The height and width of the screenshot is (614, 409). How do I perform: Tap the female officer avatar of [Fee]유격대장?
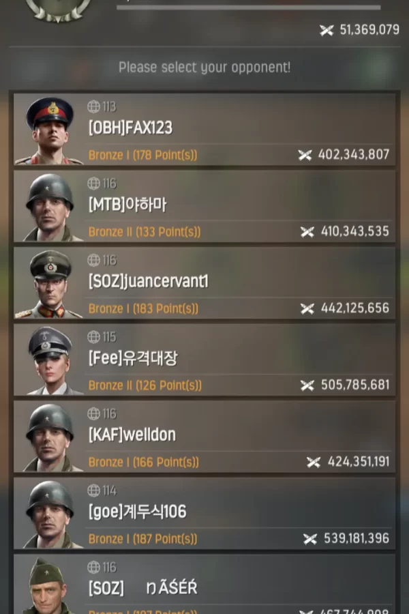(50, 361)
